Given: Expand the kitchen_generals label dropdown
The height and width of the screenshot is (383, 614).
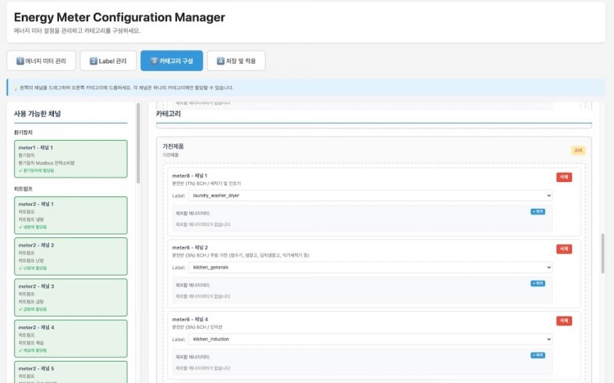Looking at the screenshot, I should [x=371, y=268].
